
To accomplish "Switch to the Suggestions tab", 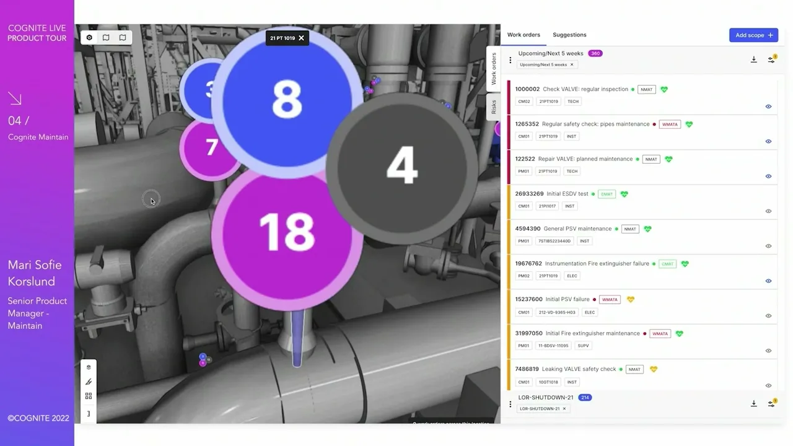I will (x=569, y=35).
